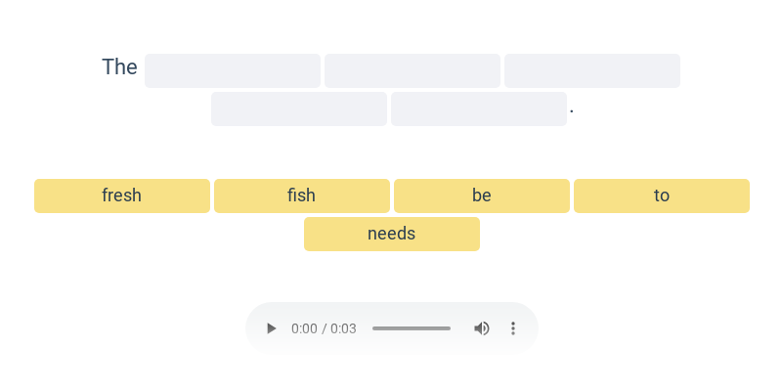Select the 'needs' word tile

(392, 234)
